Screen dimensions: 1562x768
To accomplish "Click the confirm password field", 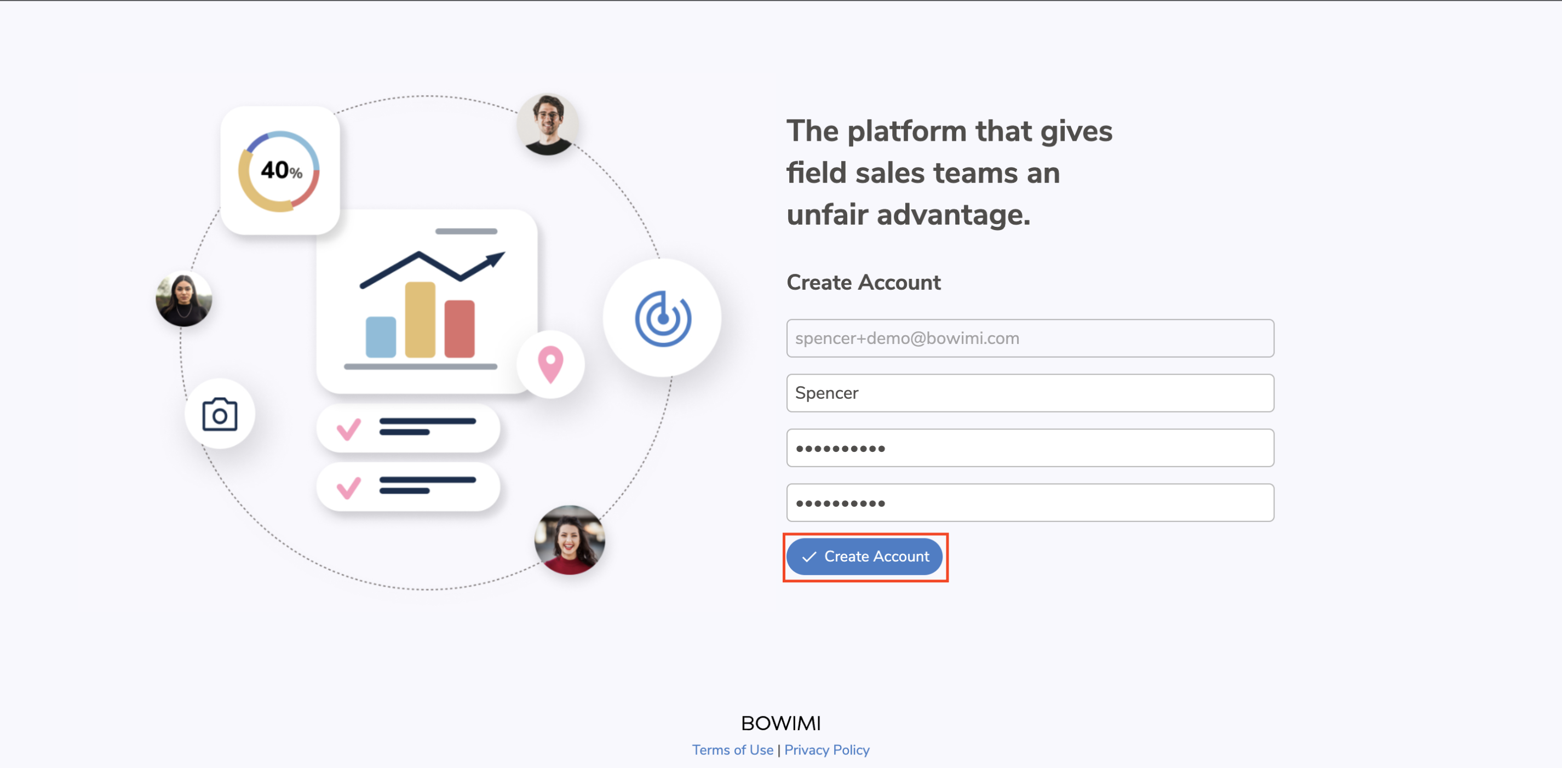I will tap(1030, 503).
